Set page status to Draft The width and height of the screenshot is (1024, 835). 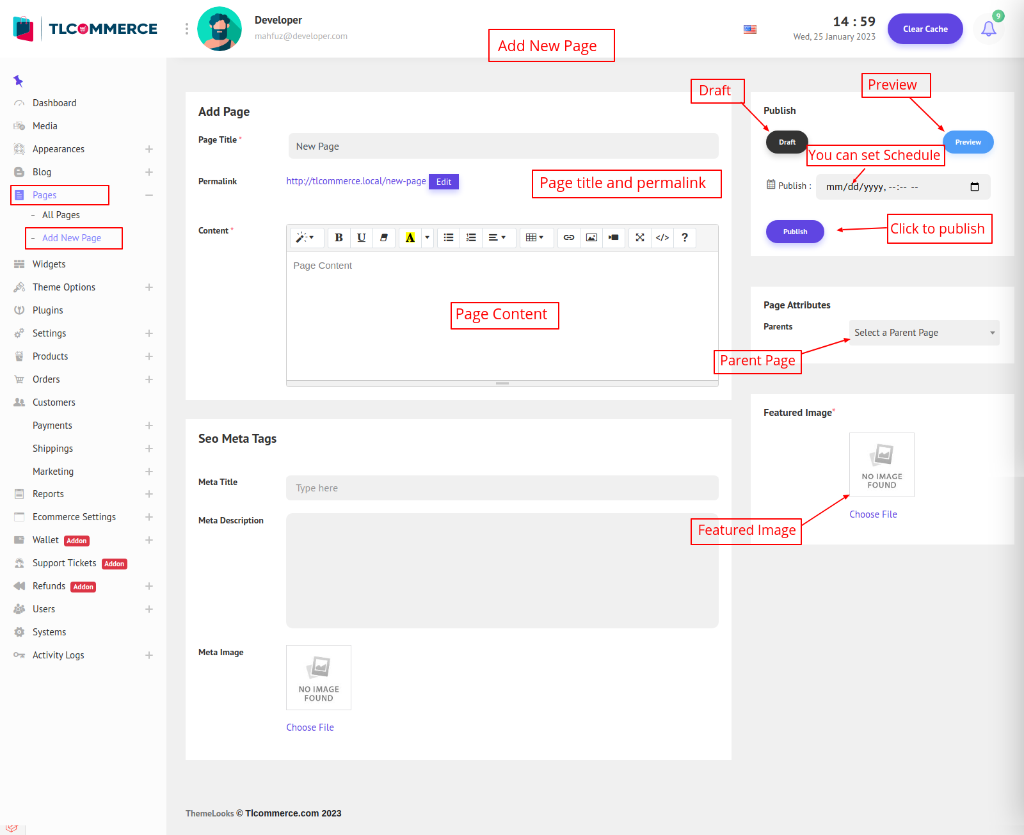pyautogui.click(x=787, y=142)
